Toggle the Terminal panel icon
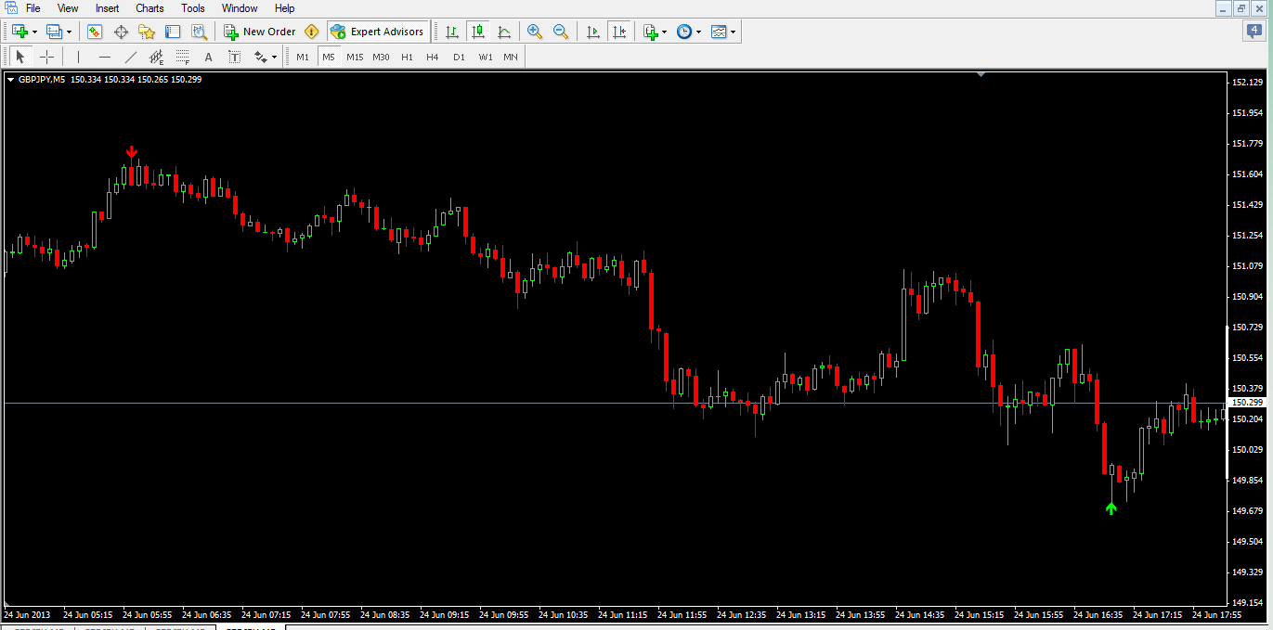 pyautogui.click(x=173, y=32)
